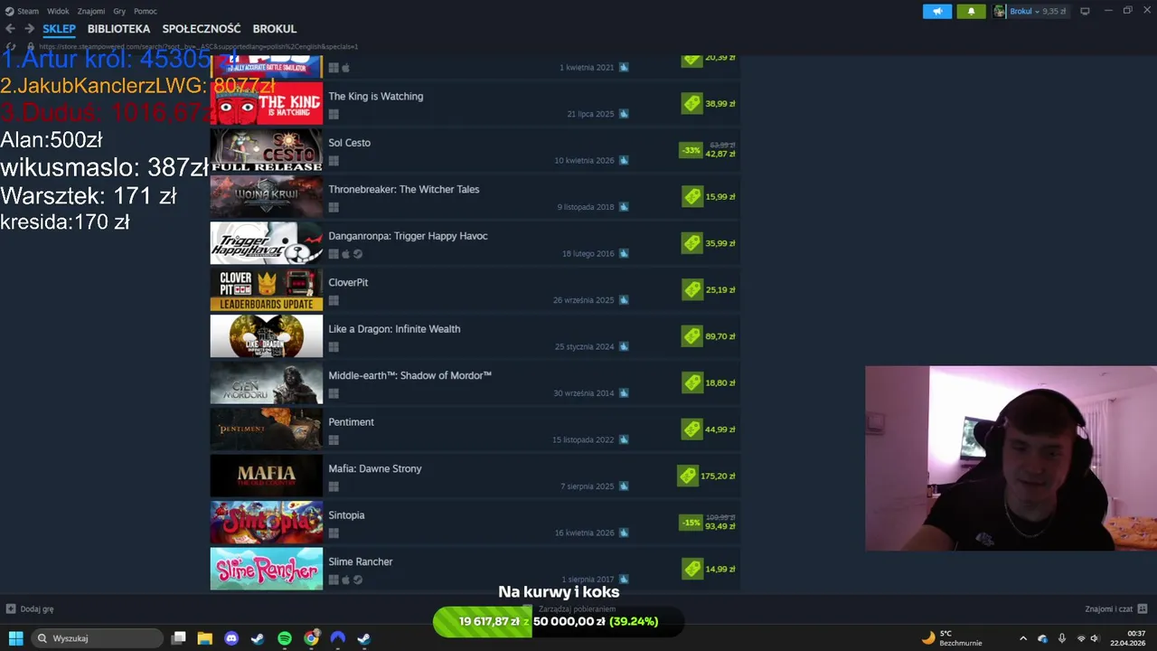Screen dimensions: 1157x651
Task: Show hidden system tray icons chevron
Action: pyautogui.click(x=1023, y=638)
